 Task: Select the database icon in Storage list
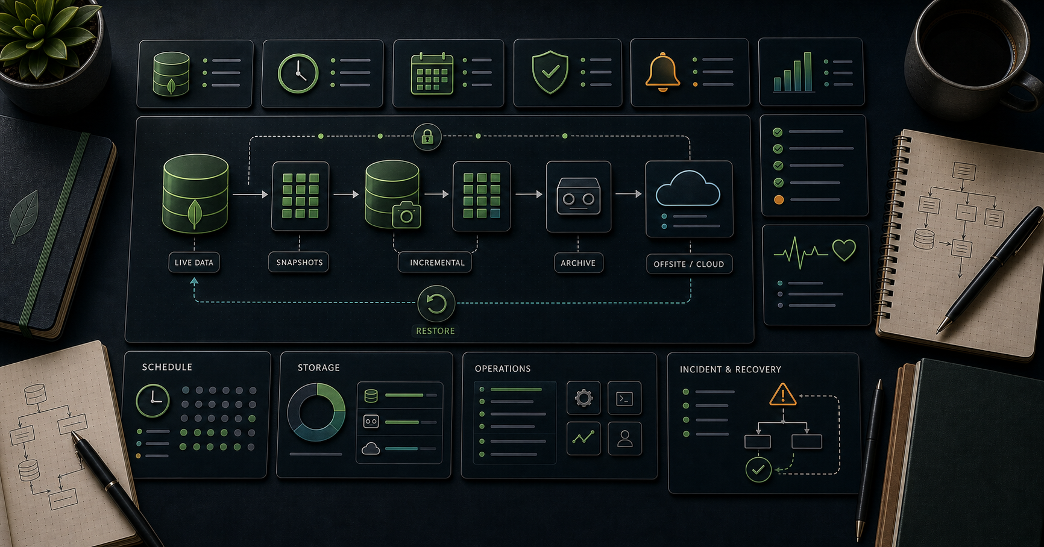371,396
